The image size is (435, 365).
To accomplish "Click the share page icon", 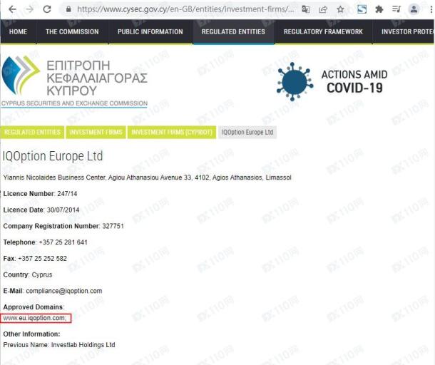I will point(323,9).
